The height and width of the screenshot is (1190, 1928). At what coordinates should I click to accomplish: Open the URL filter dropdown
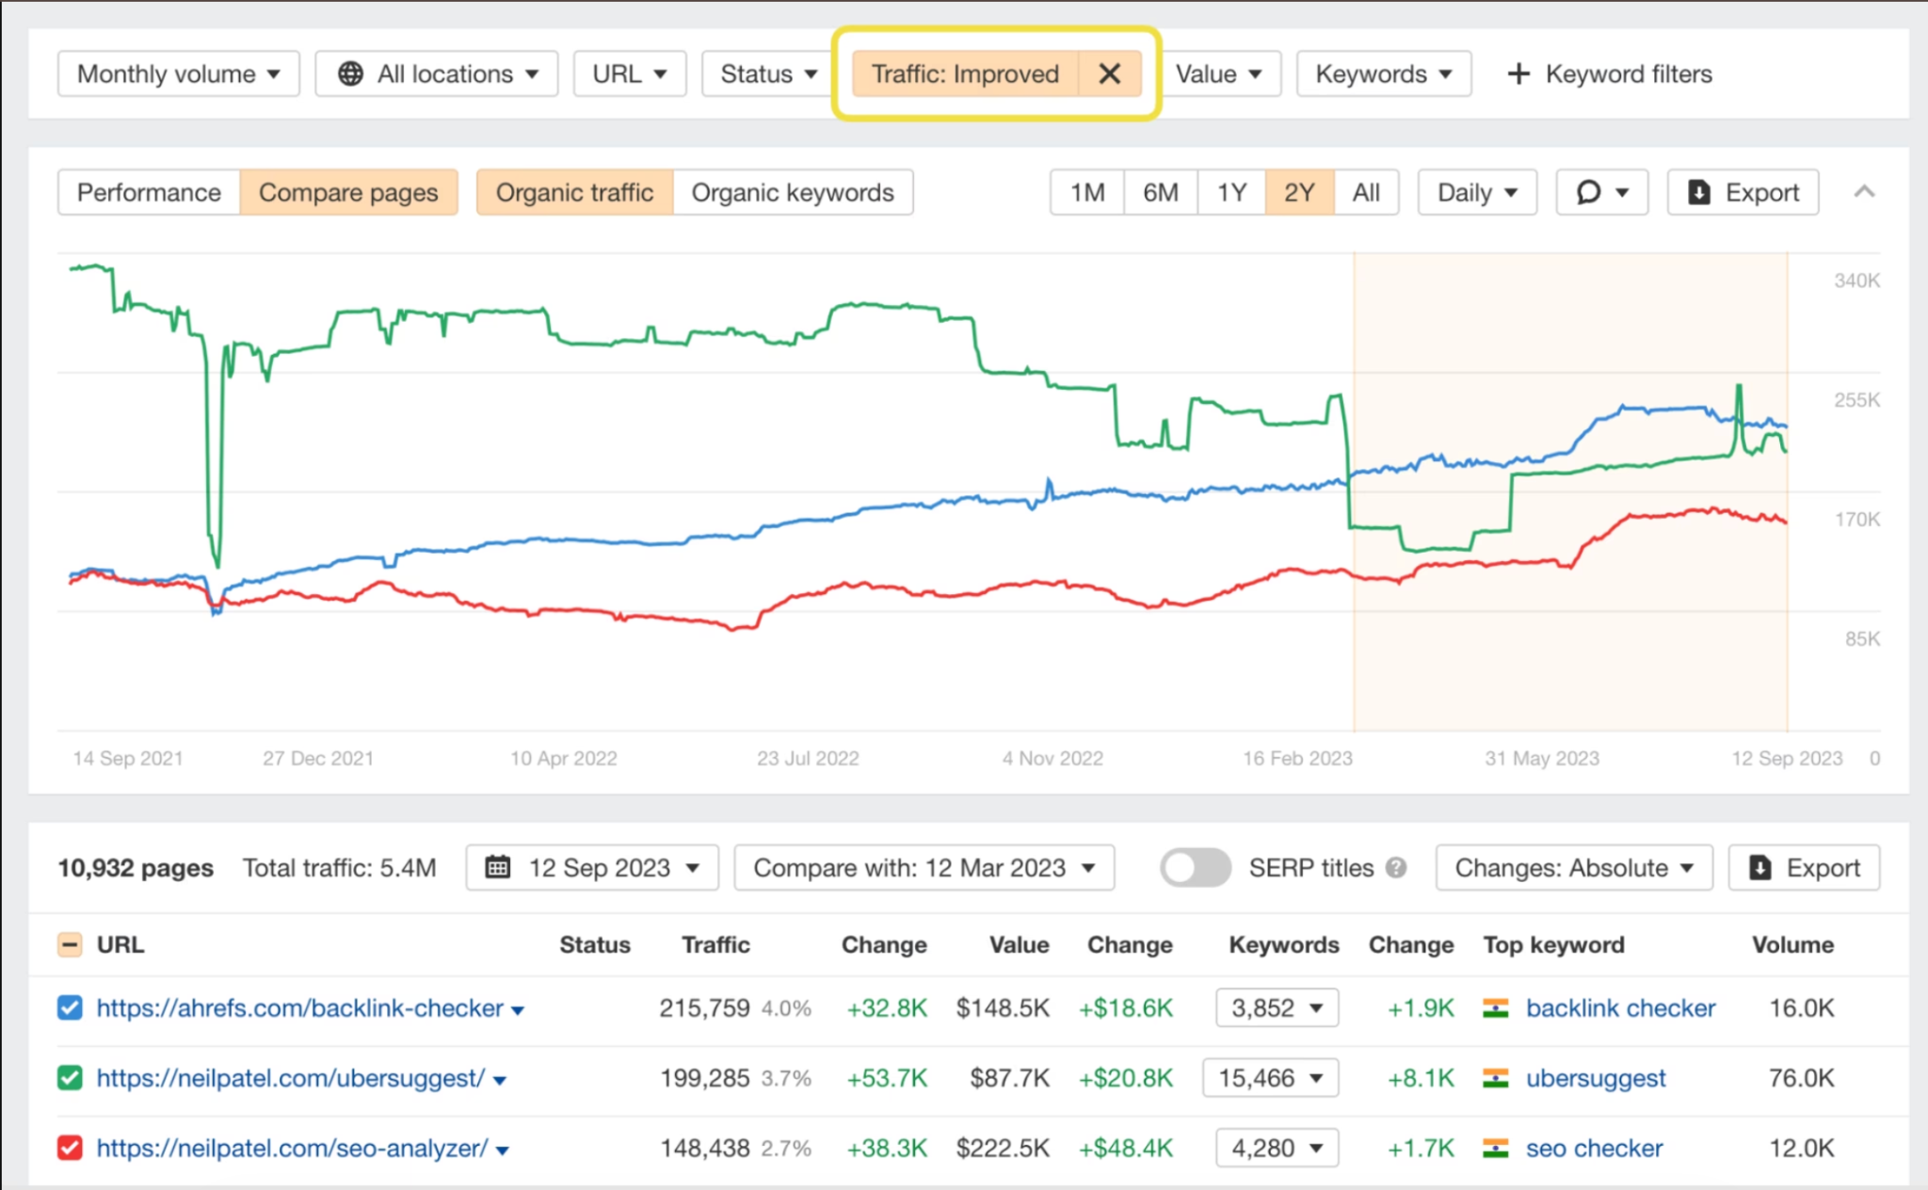(x=630, y=73)
